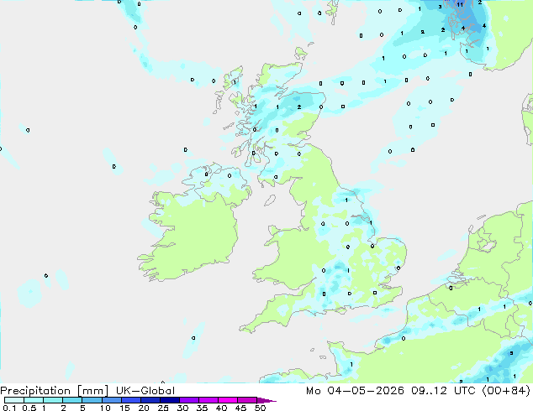Select the '09..12 UTC' time range text
Image resolution: width=533 pixels, height=411 pixels.
click(x=443, y=391)
